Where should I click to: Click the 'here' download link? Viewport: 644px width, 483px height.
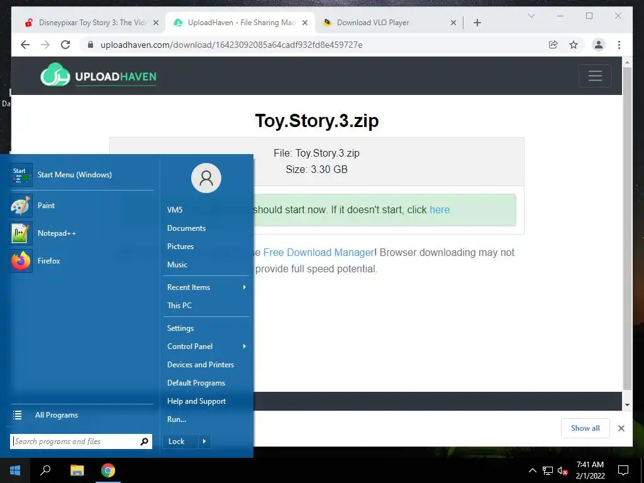tap(440, 210)
